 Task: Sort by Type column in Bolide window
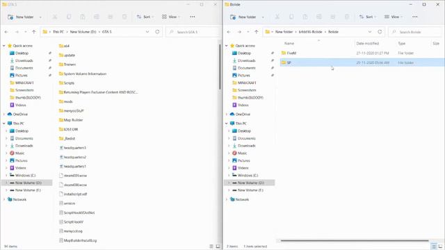point(402,43)
